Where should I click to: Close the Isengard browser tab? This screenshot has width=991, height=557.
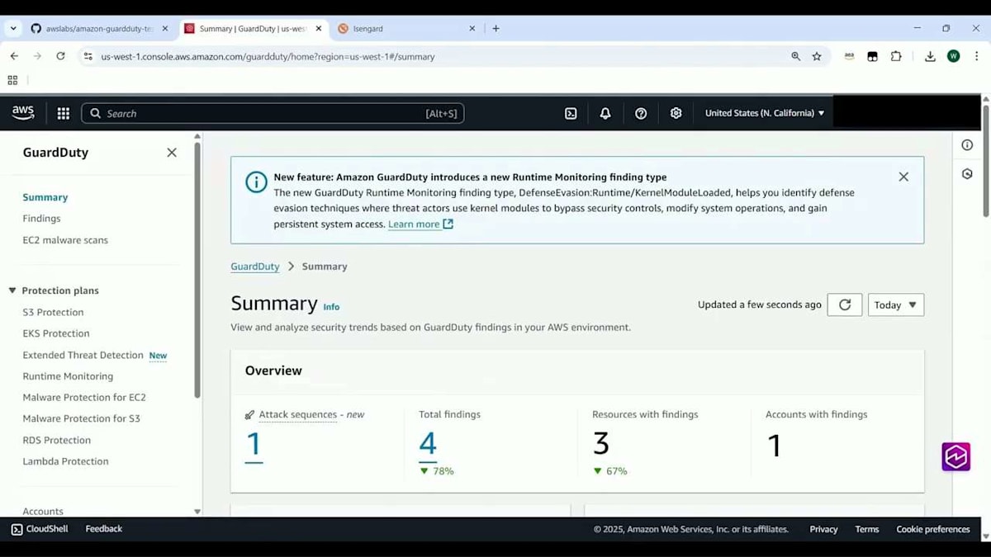click(472, 28)
